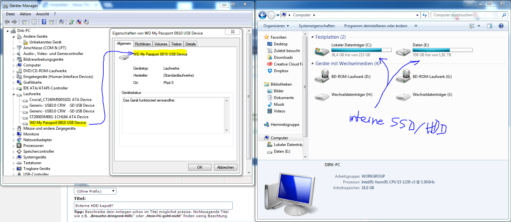This screenshot has height=222, width=511.
Task: Expand the Netzwerkadapter tree node
Action: [14, 140]
